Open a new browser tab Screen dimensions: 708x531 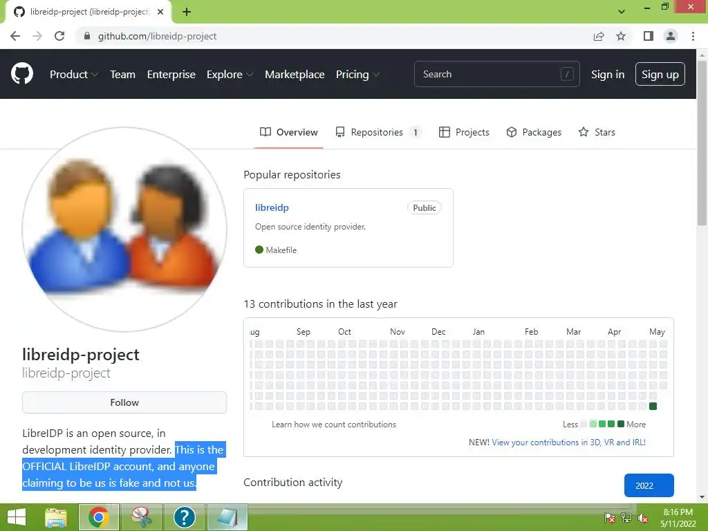point(187,12)
